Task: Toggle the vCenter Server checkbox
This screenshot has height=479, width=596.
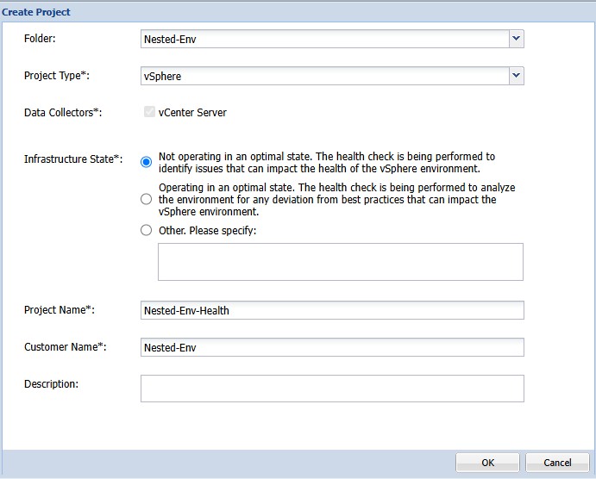Action: click(149, 112)
